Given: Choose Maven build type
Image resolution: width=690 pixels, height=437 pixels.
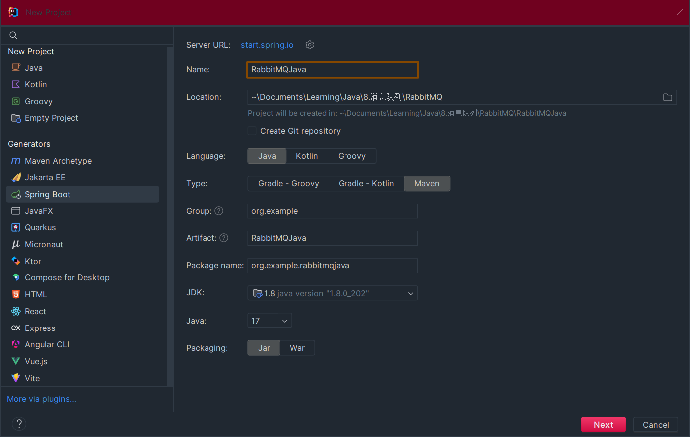Looking at the screenshot, I should pyautogui.click(x=427, y=183).
